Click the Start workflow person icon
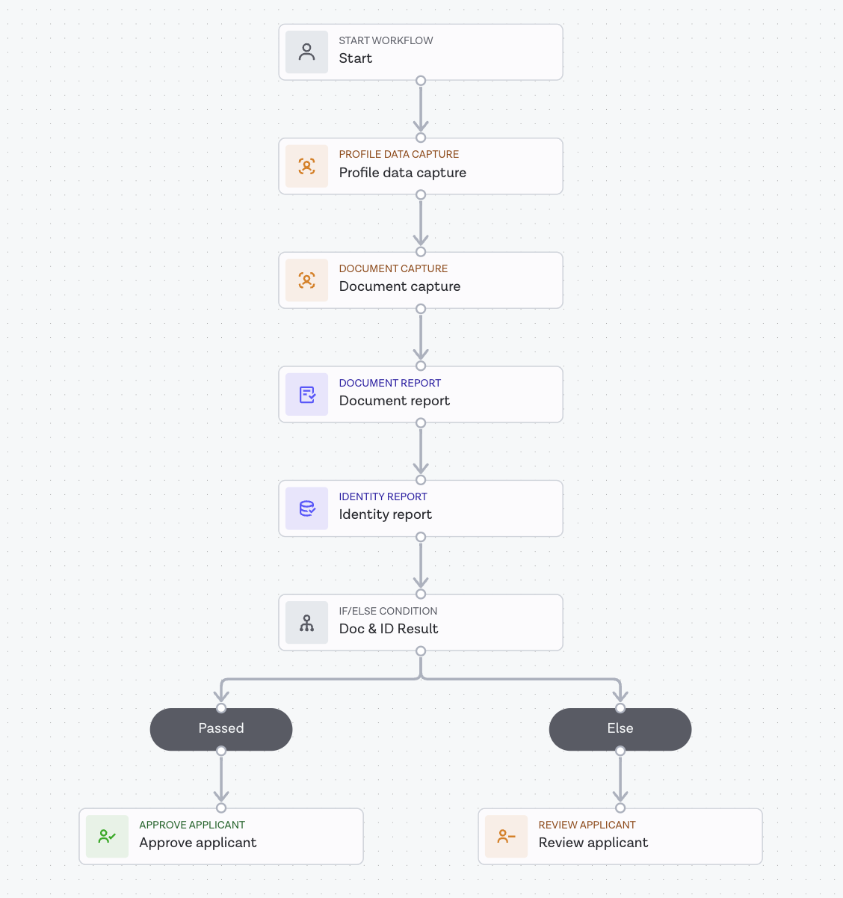 (x=306, y=52)
